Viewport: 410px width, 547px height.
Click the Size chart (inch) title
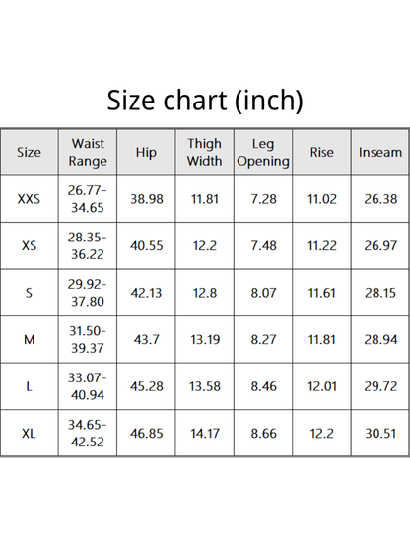tap(205, 101)
